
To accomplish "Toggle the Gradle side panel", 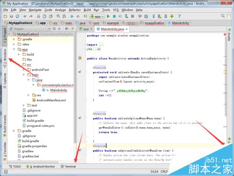I will (x=229, y=35).
